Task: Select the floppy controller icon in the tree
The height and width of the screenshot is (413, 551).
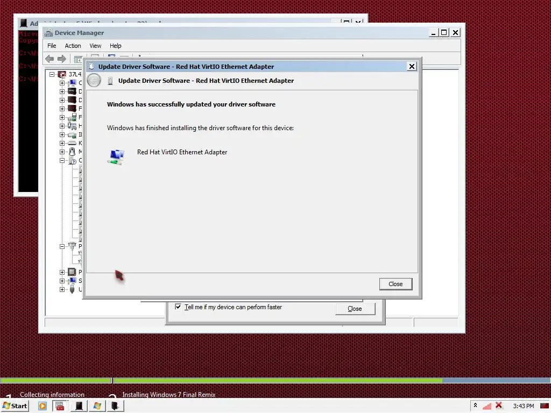Action: 73,117
